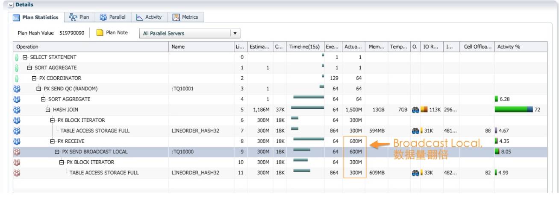Click the binoculars icon on line 7 row
Image resolution: width=559 pixels, height=197 pixels.
click(x=415, y=130)
